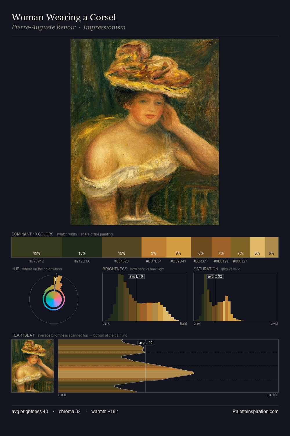Select the golden 9% swatch #D39D41
Viewport: 290px width, 436px height.
(x=179, y=247)
